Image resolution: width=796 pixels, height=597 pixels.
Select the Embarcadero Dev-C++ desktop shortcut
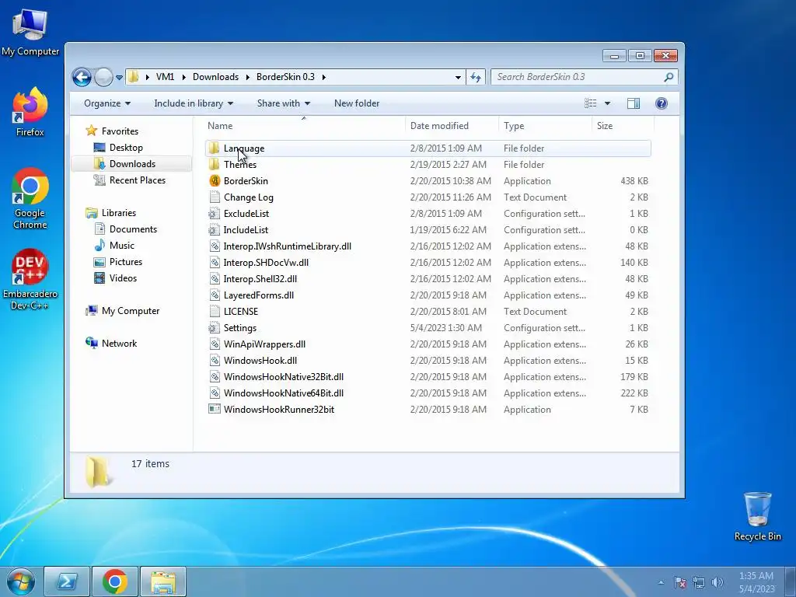(x=30, y=279)
